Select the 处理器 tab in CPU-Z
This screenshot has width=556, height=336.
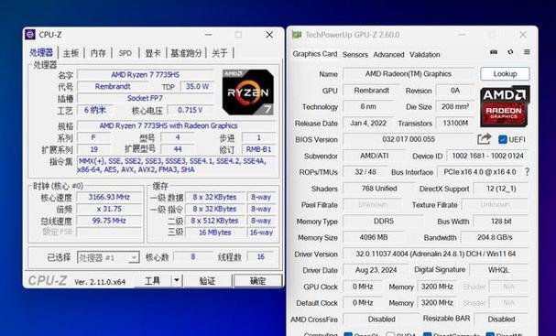click(41, 53)
